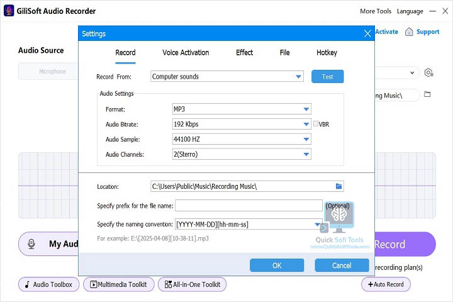453x302 pixels.
Task: Close the GiliSoft Audio Recorder main window
Action: pyautogui.click(x=445, y=11)
